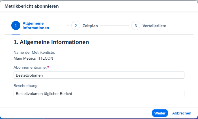Click the Metrikbericht abonnieren dialog title
The width and height of the screenshot is (198, 119).
[x=32, y=6]
